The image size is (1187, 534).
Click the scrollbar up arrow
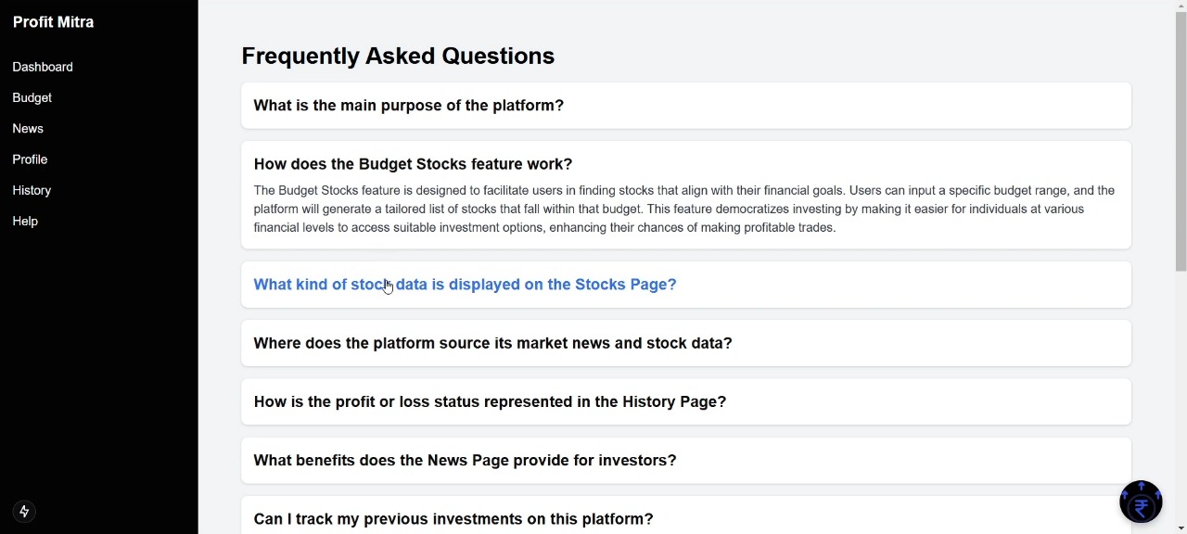(x=1181, y=6)
